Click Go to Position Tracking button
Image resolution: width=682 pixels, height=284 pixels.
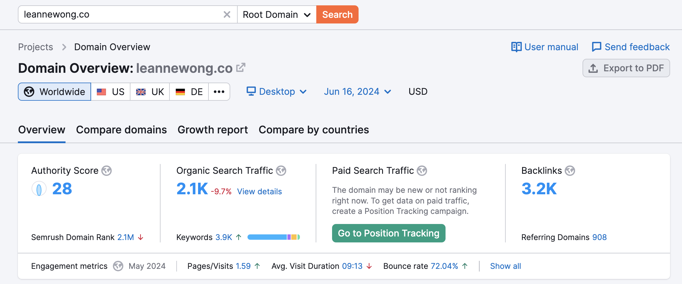[389, 233]
